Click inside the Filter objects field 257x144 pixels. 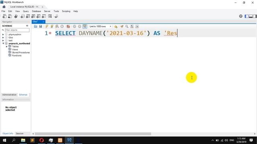click(17, 30)
